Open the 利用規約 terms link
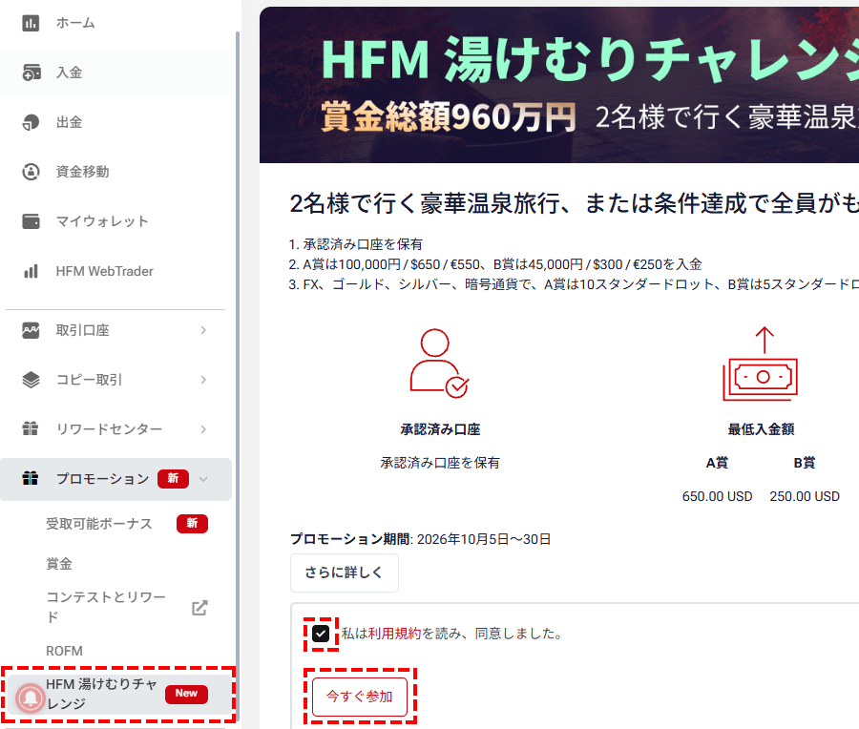The image size is (859, 729). pyautogui.click(x=394, y=634)
